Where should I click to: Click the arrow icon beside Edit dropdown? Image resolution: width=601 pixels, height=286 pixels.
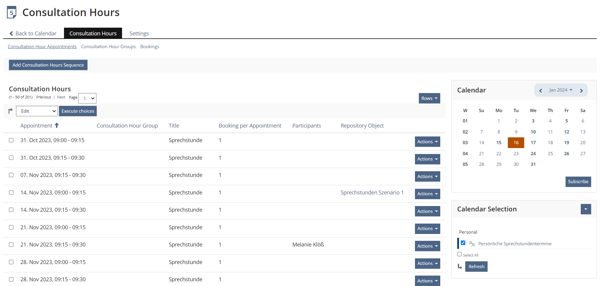click(10, 111)
